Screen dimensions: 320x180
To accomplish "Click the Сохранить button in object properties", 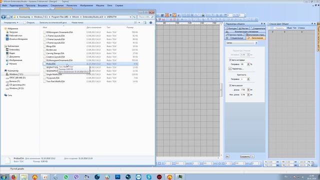I will tap(245, 156).
